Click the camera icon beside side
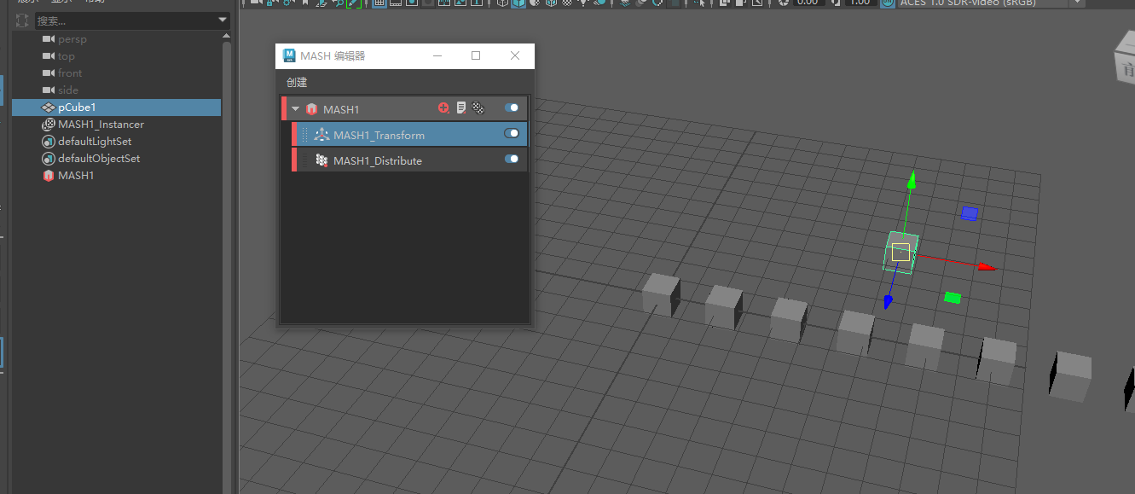The width and height of the screenshot is (1135, 494). click(49, 90)
